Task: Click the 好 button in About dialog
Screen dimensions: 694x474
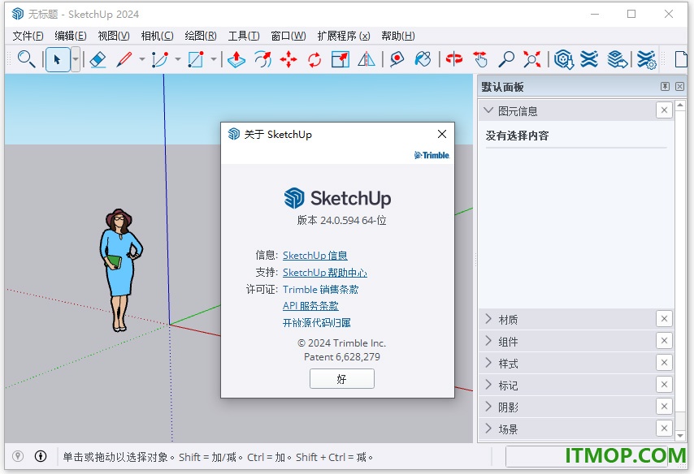Action: coord(341,379)
